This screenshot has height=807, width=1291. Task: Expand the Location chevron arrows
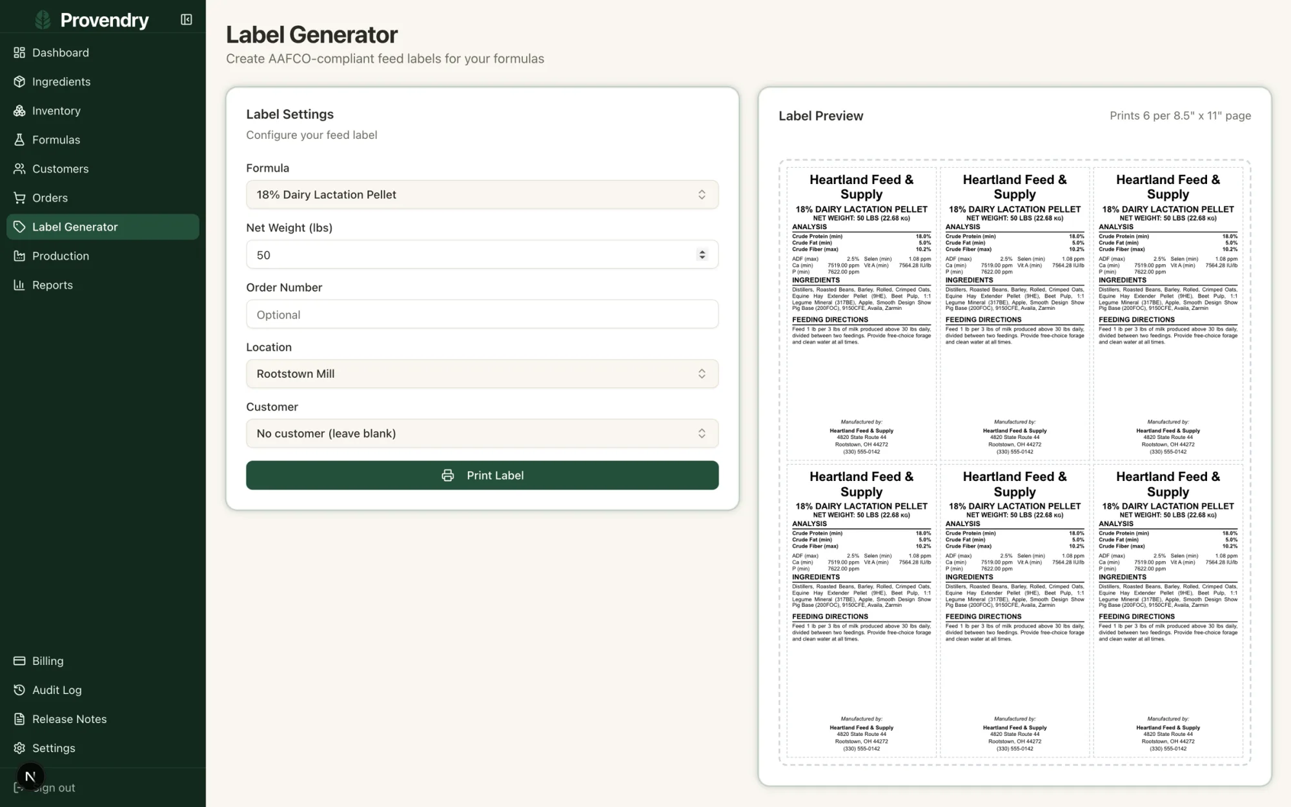pos(702,374)
